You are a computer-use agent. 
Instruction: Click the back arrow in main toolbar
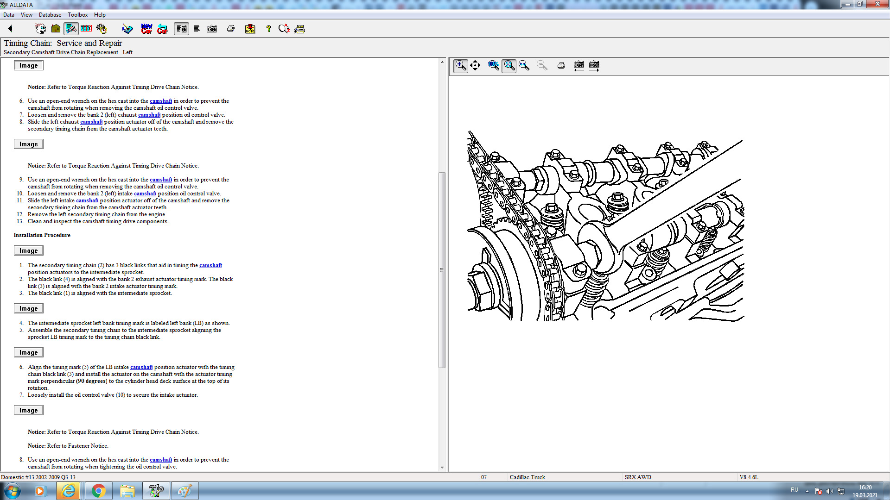[10, 29]
